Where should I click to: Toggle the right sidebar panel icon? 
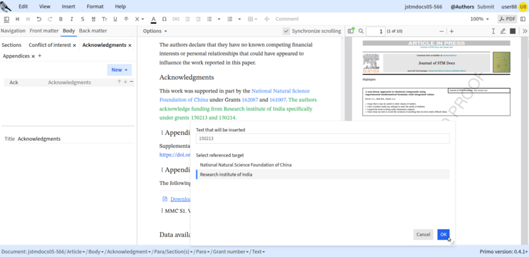pyautogui.click(x=523, y=19)
